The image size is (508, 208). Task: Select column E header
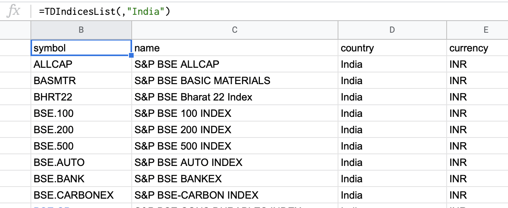(x=478, y=30)
